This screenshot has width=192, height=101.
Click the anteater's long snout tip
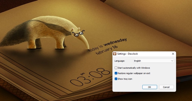click(88, 48)
